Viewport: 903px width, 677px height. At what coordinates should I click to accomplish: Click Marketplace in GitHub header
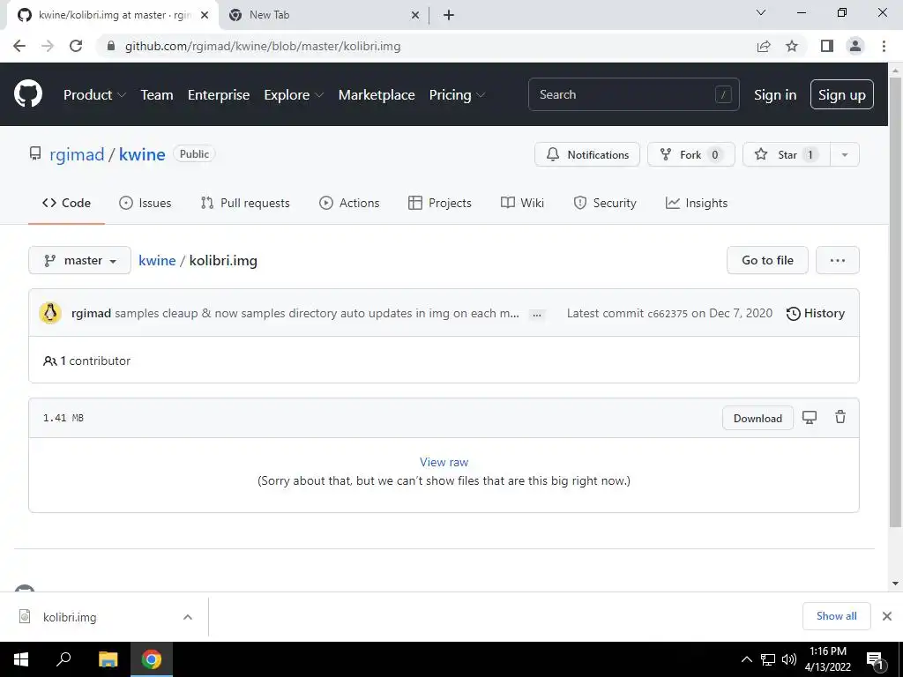(377, 95)
